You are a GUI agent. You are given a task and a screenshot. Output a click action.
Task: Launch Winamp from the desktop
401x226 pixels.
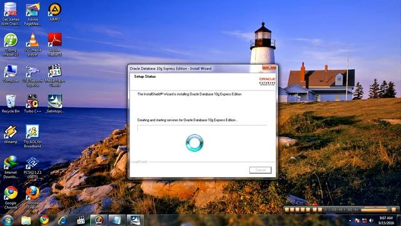(x=11, y=134)
